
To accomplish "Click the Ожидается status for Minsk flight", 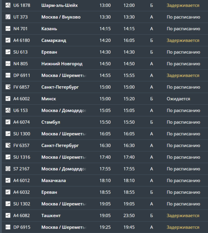I will click(178, 99).
